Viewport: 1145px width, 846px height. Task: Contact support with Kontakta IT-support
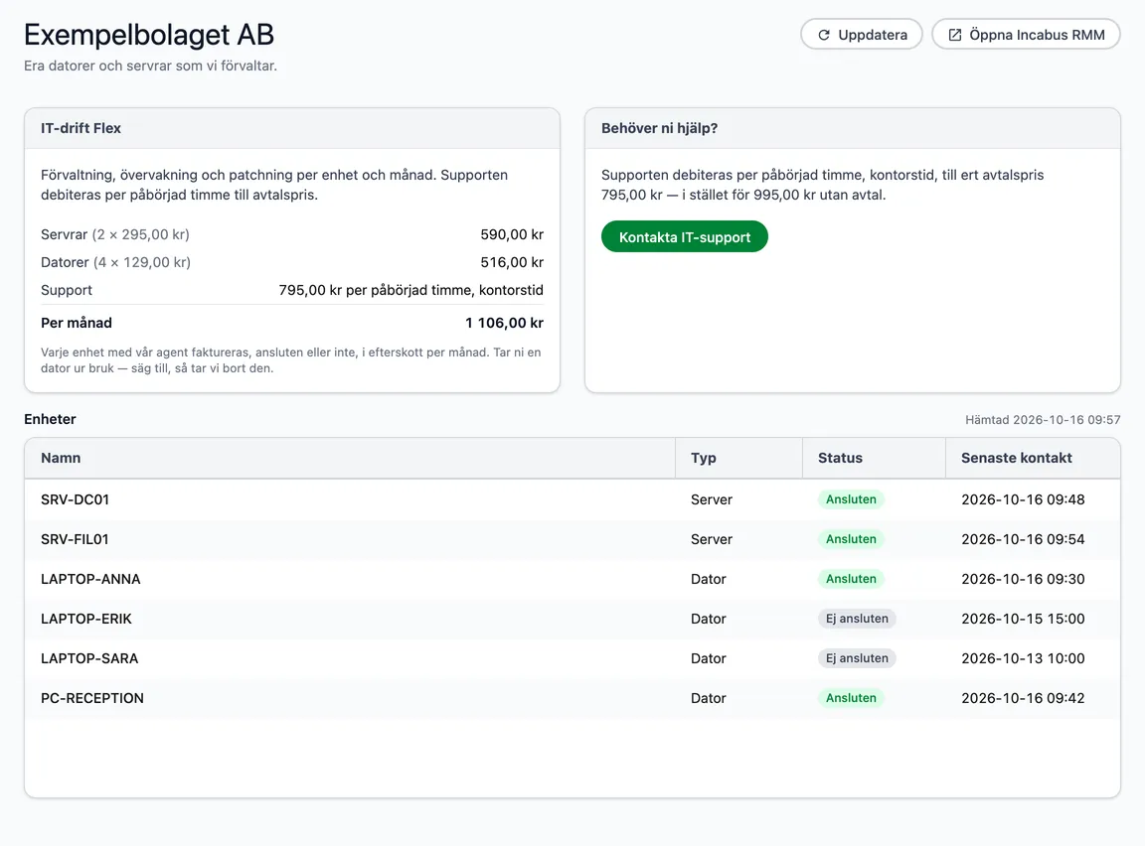[684, 236]
